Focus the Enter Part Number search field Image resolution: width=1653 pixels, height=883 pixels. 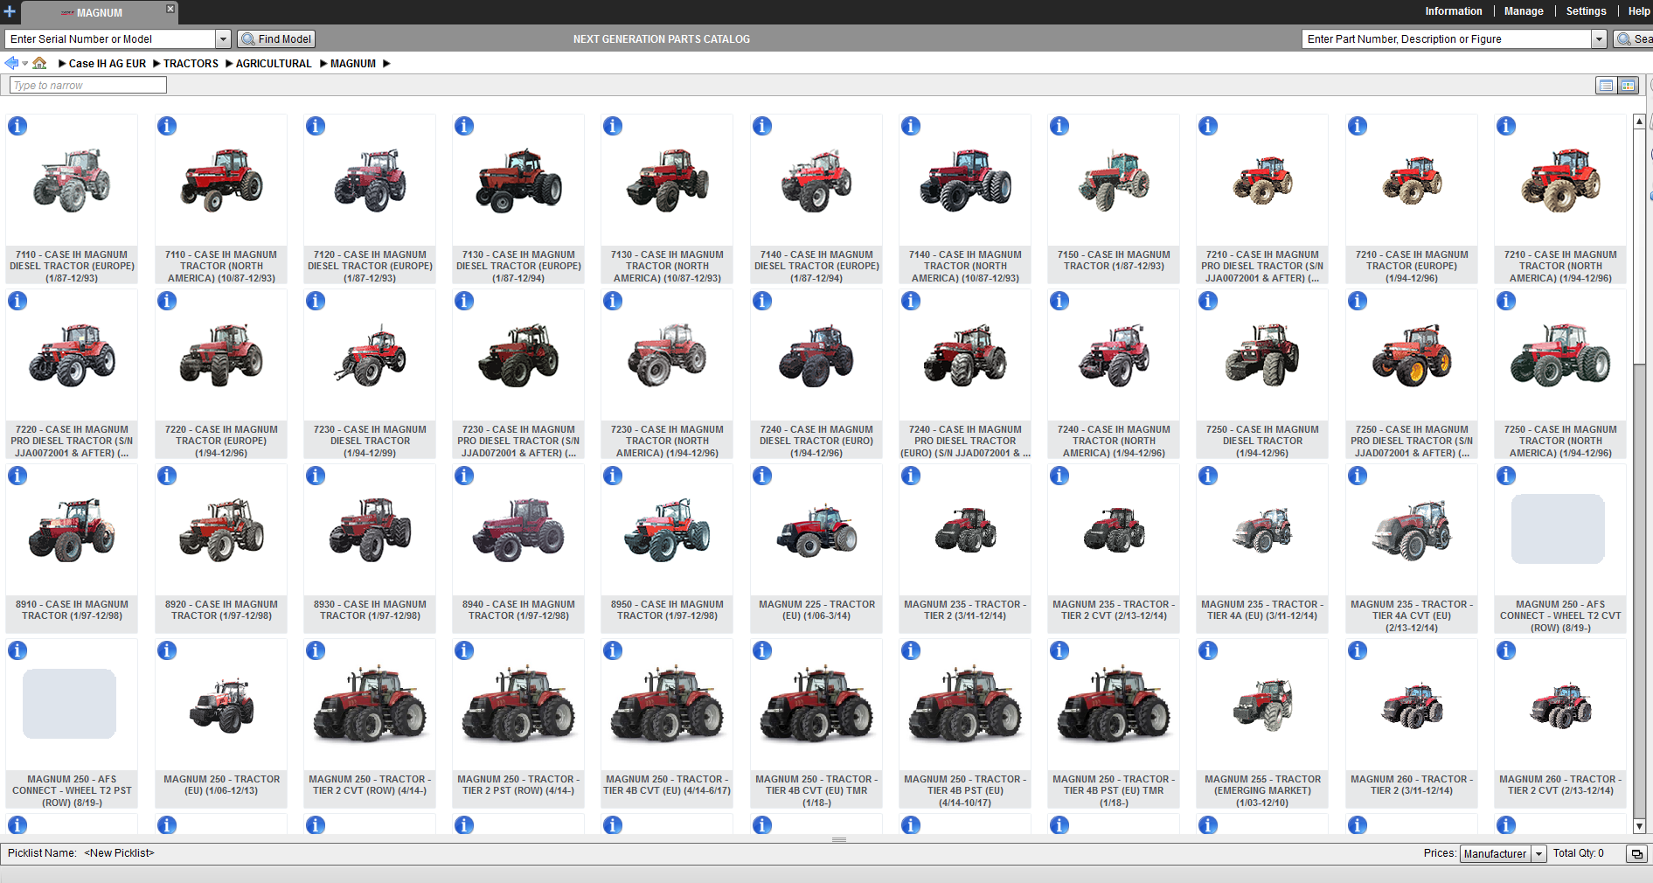[x=1447, y=39]
